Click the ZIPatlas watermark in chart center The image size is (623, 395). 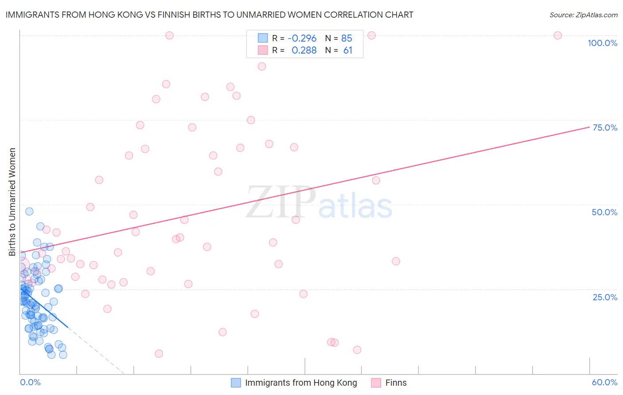point(319,203)
